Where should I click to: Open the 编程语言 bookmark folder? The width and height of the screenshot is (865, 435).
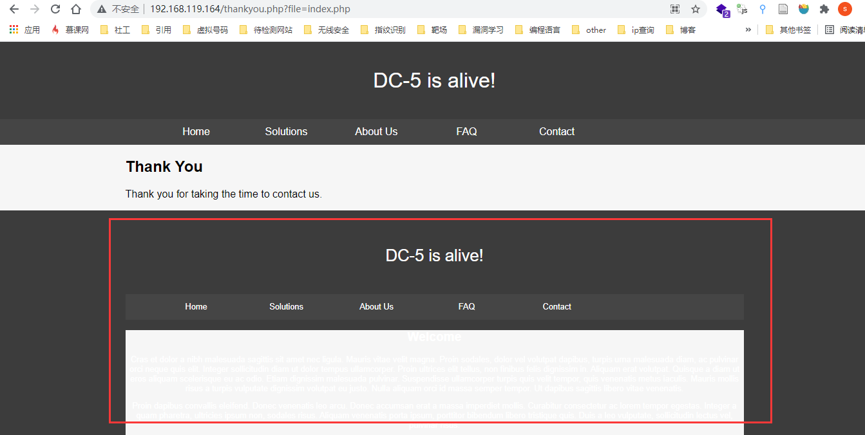tap(538, 30)
